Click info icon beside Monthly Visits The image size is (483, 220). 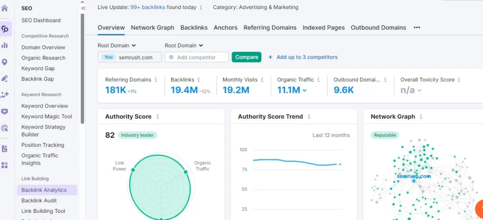point(262,80)
